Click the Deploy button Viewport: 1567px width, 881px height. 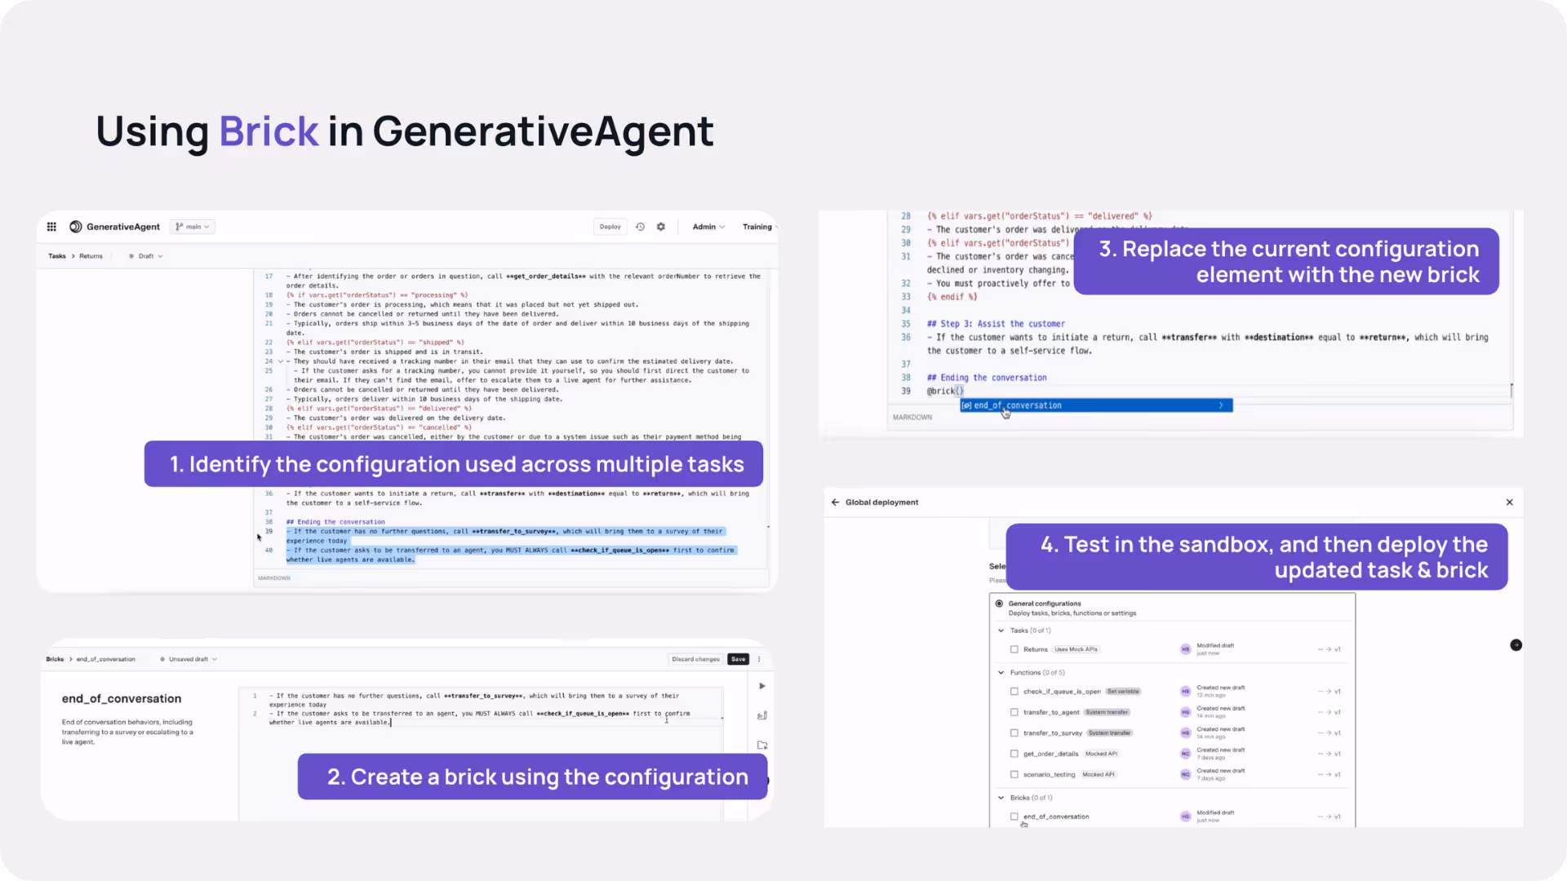(x=610, y=226)
